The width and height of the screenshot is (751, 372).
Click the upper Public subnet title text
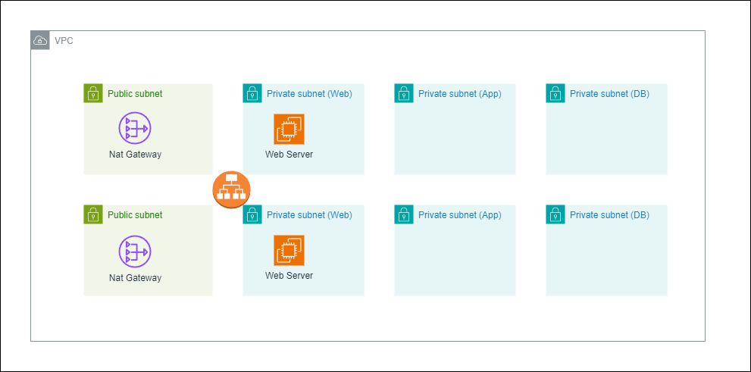[135, 94]
